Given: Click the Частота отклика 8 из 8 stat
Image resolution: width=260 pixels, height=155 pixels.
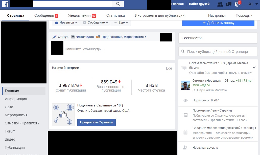Looking at the screenshot, I should 152,88.
